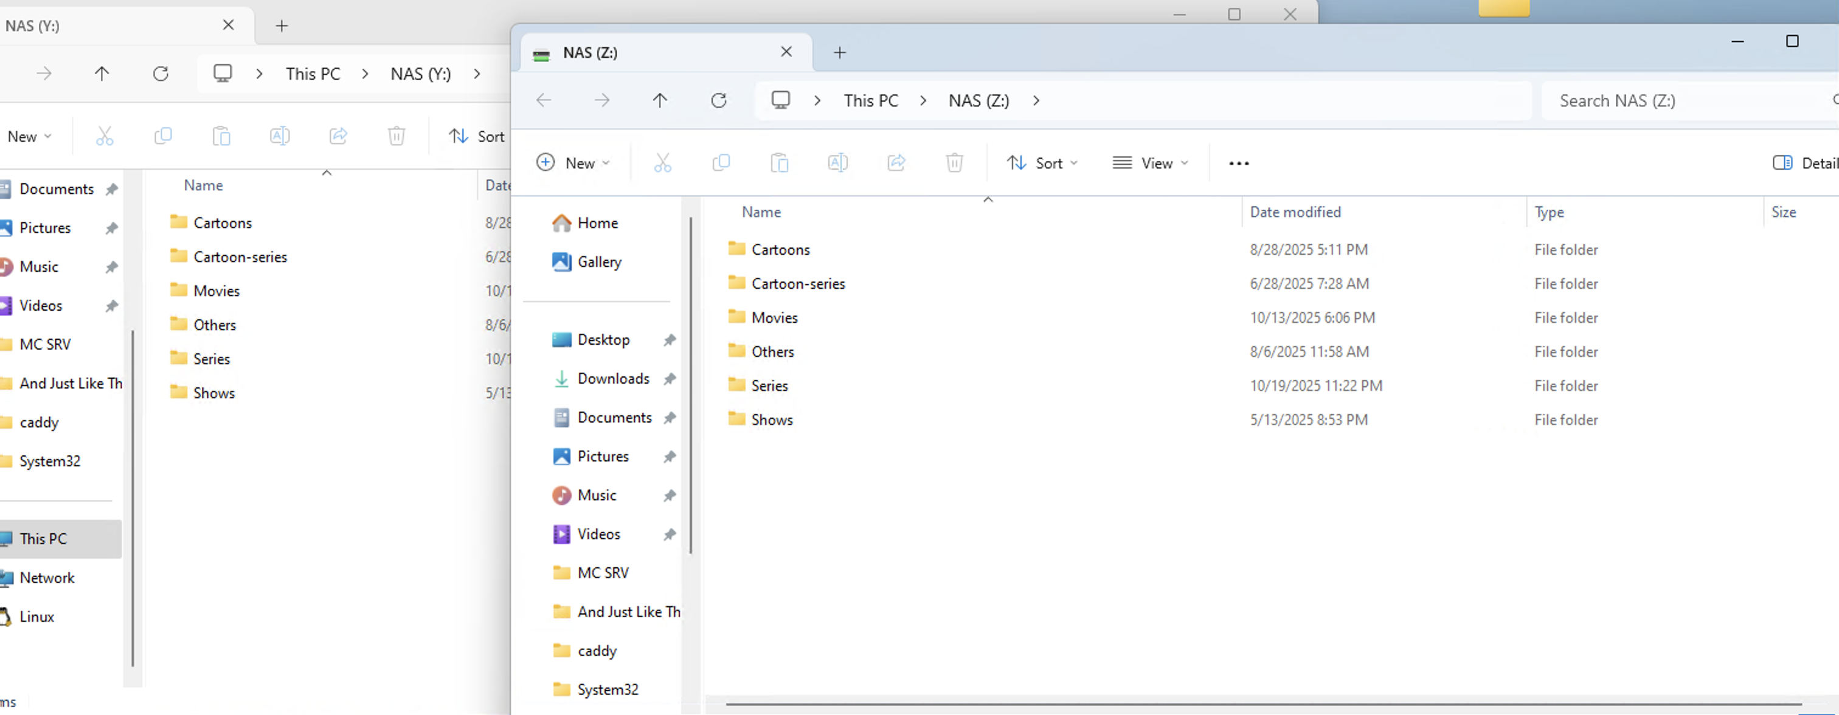Switch to the NAS (Y:) tab
This screenshot has width=1839, height=715.
coord(107,26)
